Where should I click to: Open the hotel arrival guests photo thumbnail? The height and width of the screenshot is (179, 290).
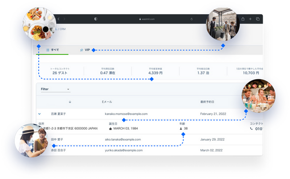[x=223, y=24]
